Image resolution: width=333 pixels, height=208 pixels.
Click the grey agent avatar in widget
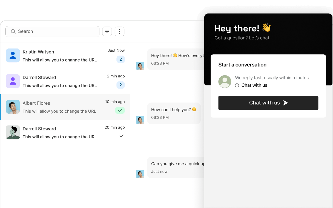point(225,81)
